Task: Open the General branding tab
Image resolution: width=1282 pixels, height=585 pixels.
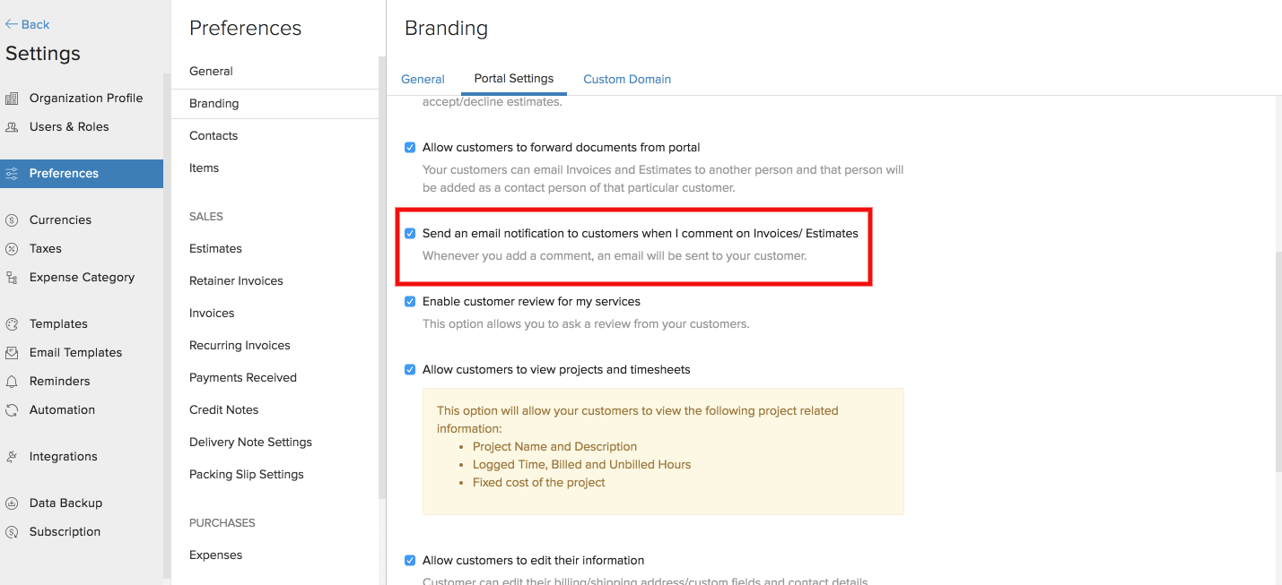Action: [423, 80]
